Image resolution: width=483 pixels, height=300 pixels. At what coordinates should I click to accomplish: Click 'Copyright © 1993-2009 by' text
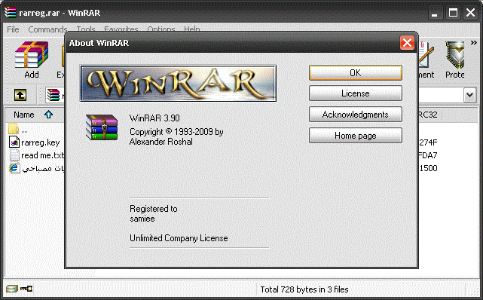[x=176, y=132]
